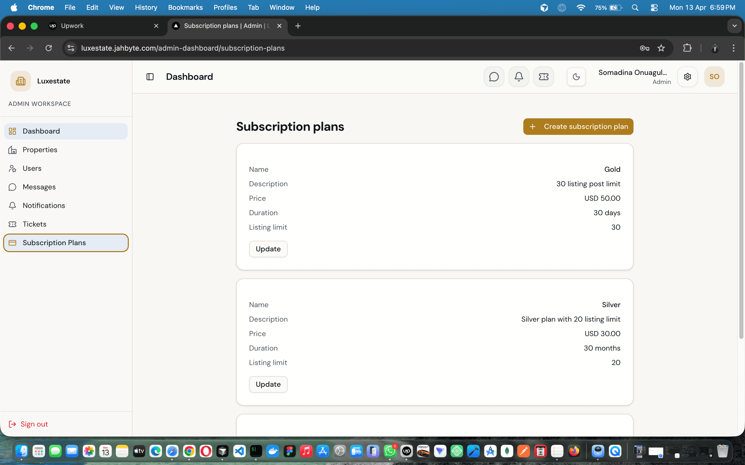Click the Create subscription plan button
This screenshot has width=745, height=465.
click(x=578, y=126)
